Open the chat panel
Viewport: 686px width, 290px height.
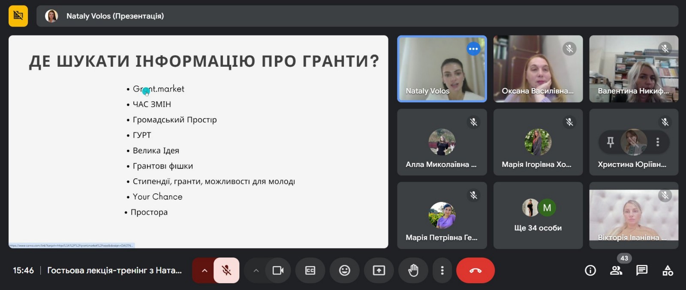pyautogui.click(x=642, y=270)
